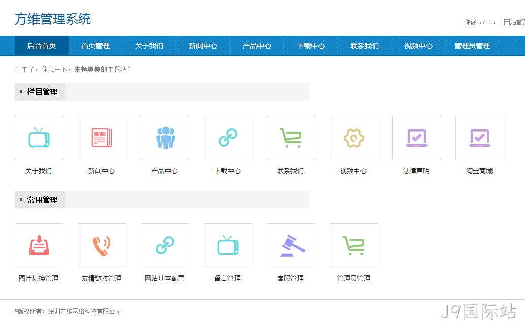
Task: Go to 首页管理 in navigation bar
Action: tap(95, 46)
